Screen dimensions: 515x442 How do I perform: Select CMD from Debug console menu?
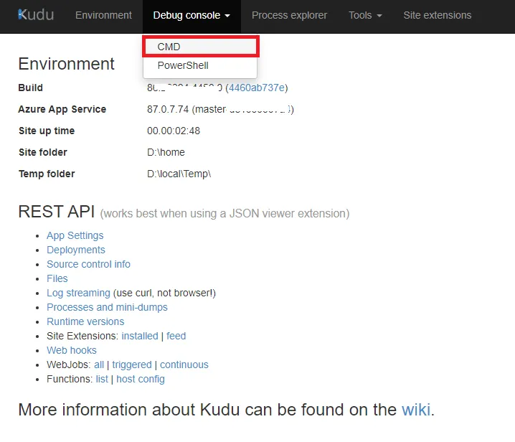click(x=200, y=47)
